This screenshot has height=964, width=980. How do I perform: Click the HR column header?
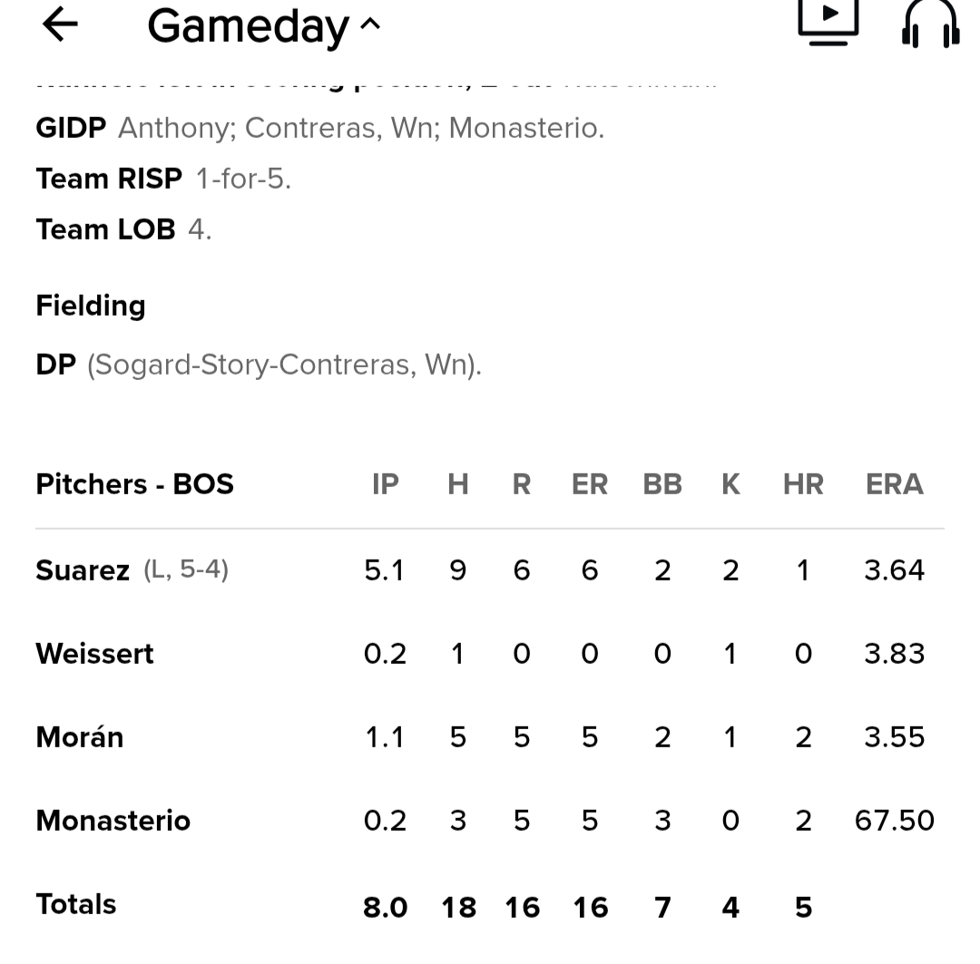(803, 484)
